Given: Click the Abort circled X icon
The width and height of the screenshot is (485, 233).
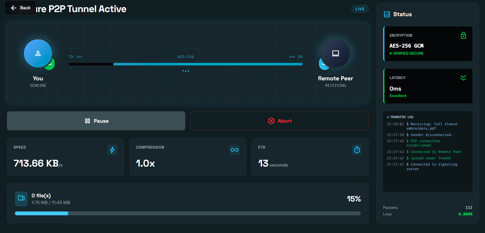Looking at the screenshot, I should coord(271,121).
